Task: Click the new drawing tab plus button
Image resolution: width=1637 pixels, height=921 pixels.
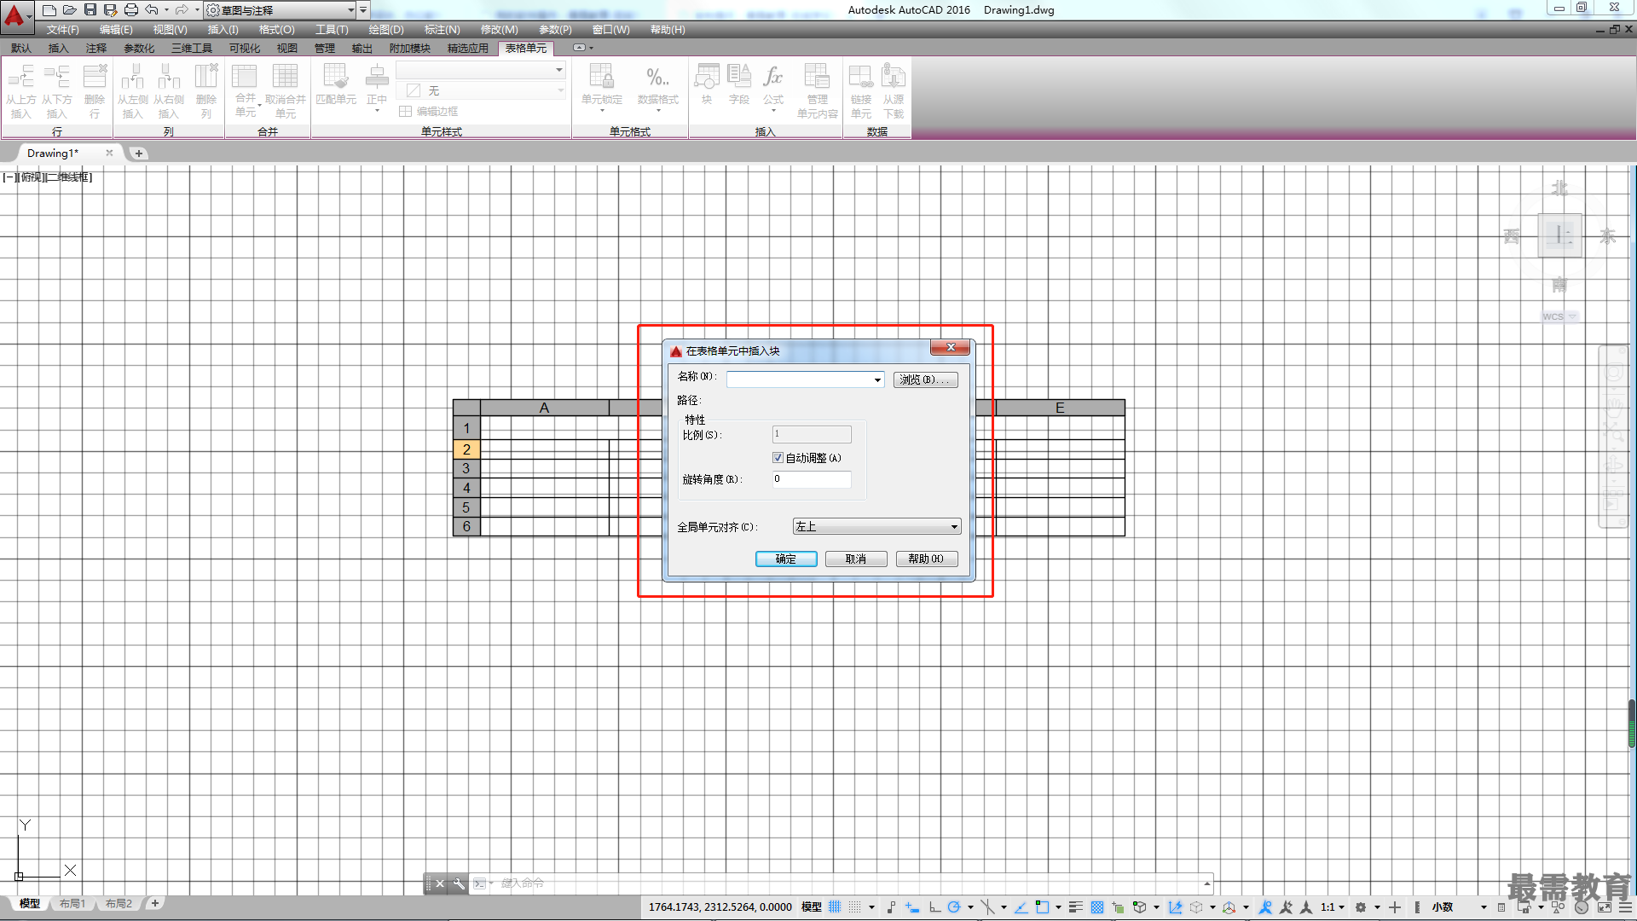Action: (138, 153)
